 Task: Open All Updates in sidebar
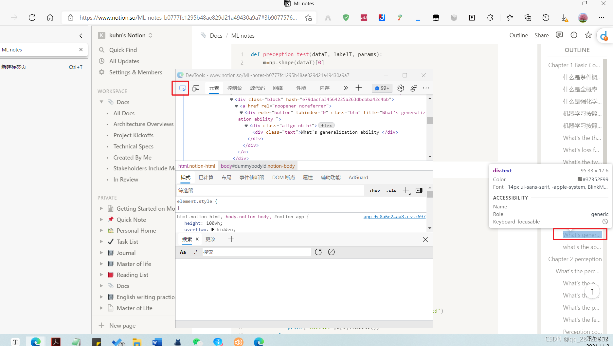124,61
